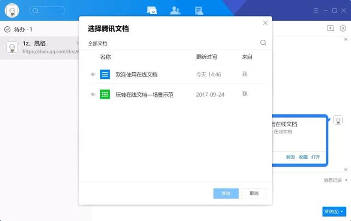Click 打开 on the document card
351x221 pixels.
[x=316, y=157]
